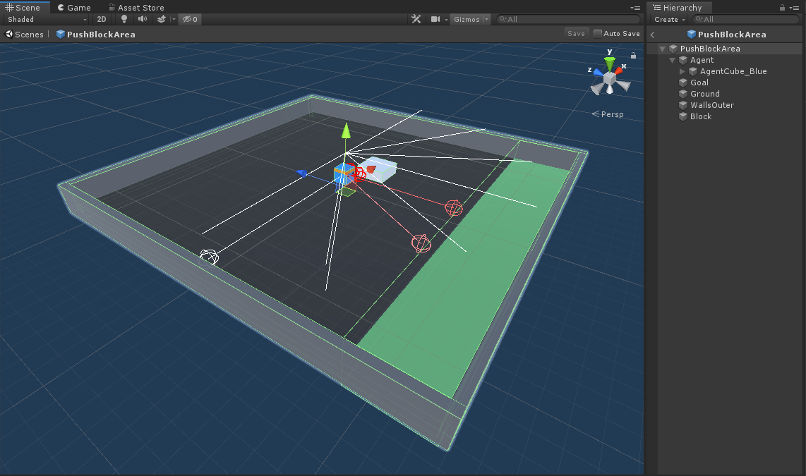Click the Goal cube icon
This screenshot has height=476, width=806.
click(683, 83)
